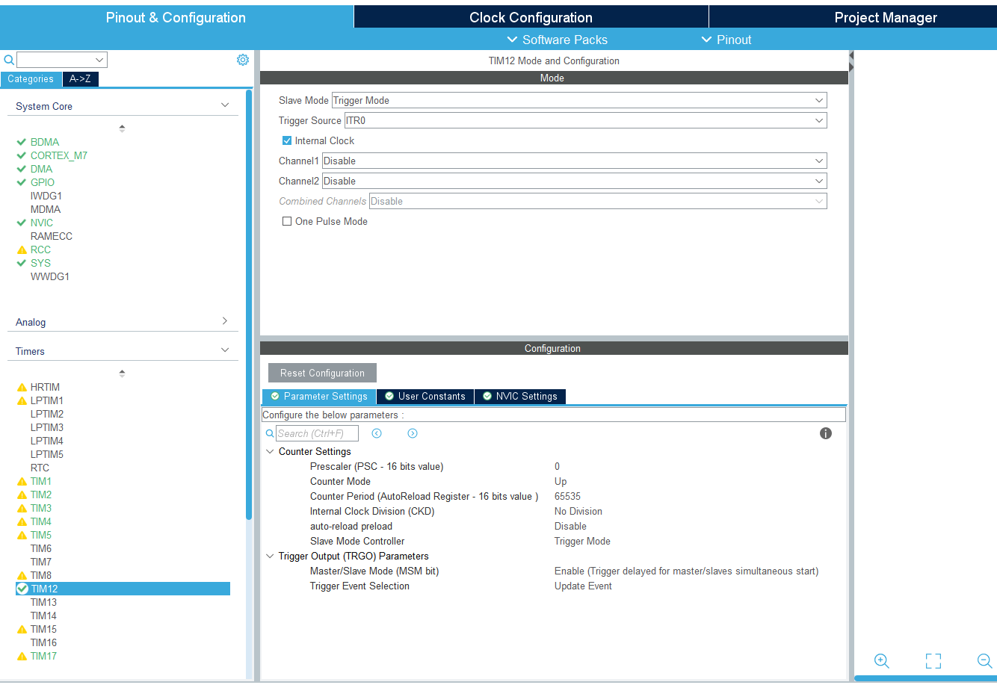Viewport: 997px width, 685px height.
Task: Click the fit-to-screen frame icon
Action: [933, 661]
